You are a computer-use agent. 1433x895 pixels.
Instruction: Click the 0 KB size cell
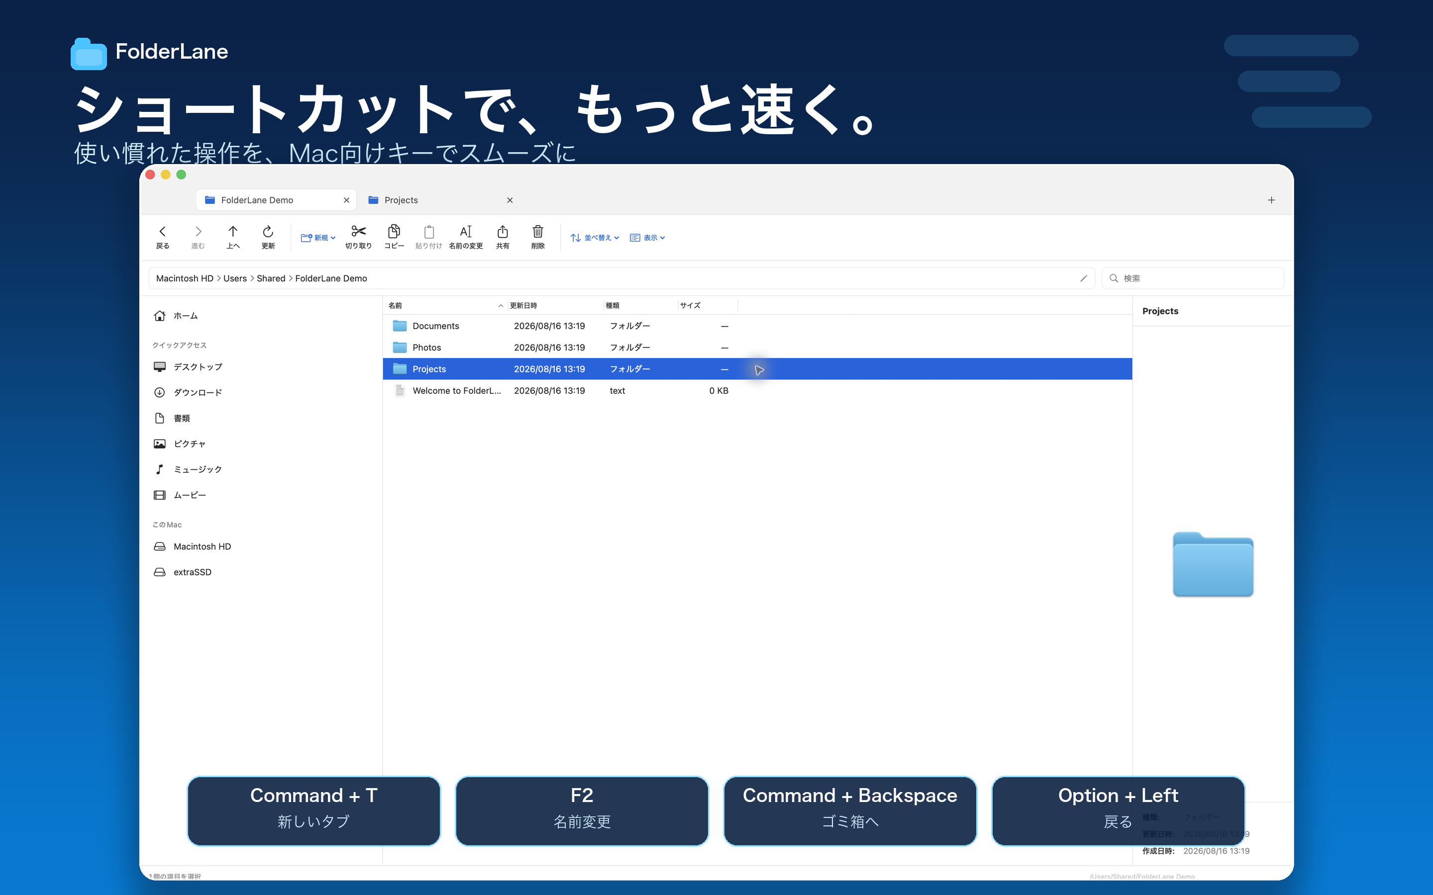tap(718, 391)
